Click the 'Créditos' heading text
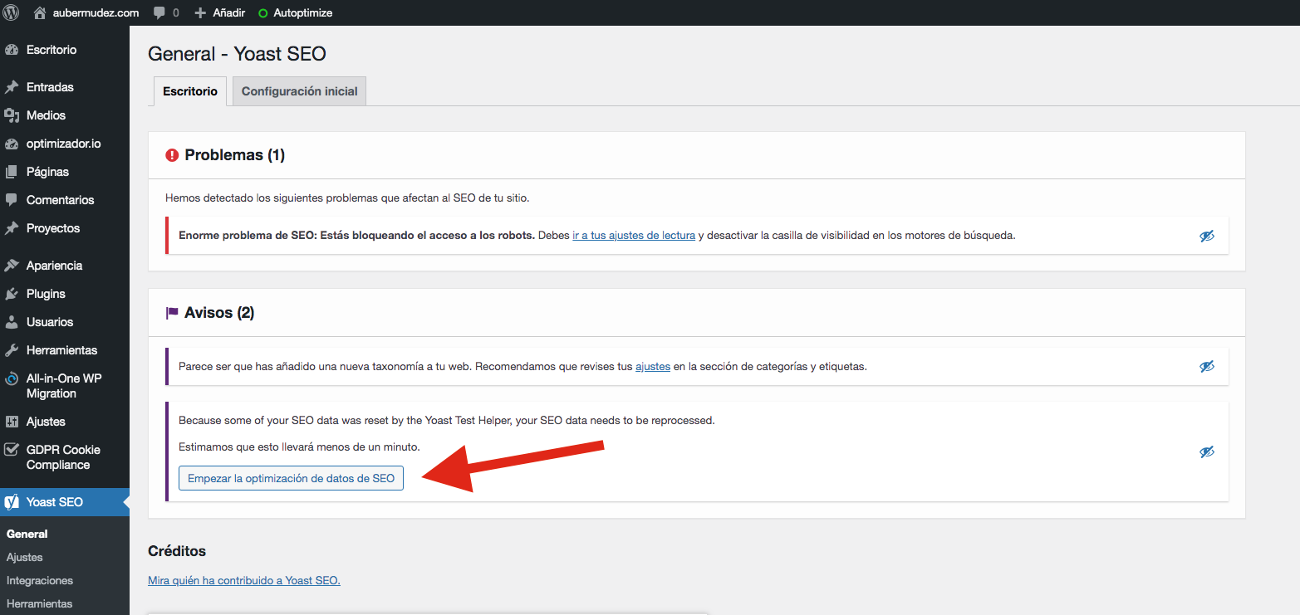 point(177,551)
